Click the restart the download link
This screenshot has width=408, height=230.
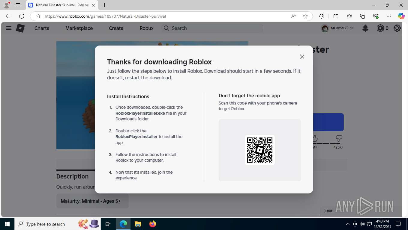tap(148, 78)
